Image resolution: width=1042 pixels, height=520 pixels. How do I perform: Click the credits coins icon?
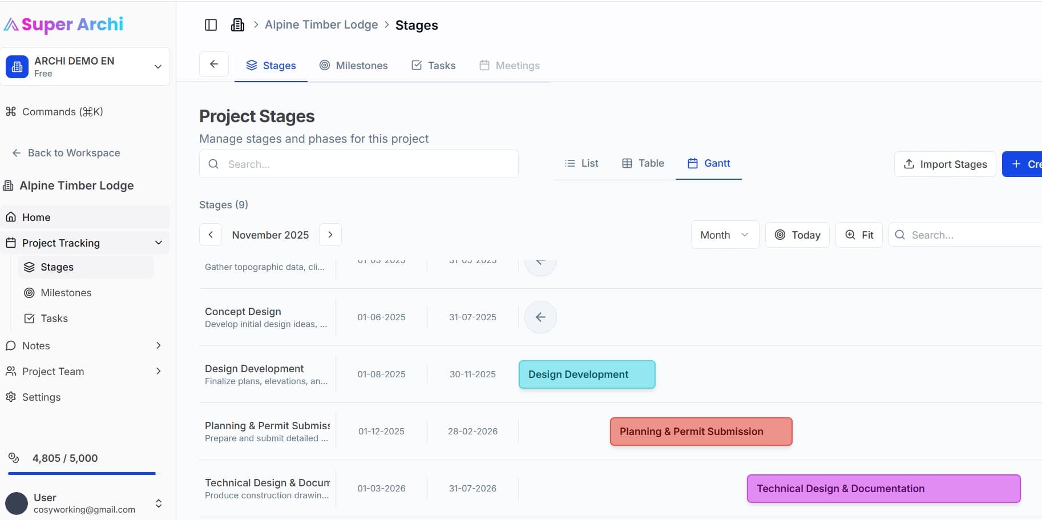click(14, 458)
